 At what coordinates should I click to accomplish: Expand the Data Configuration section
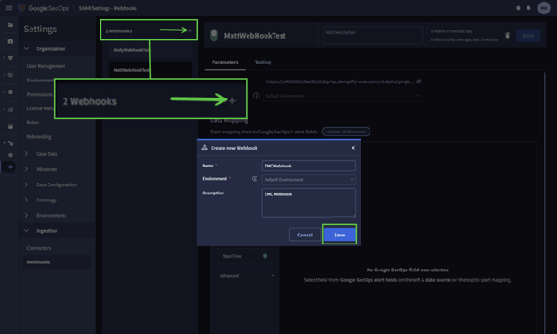(26, 184)
